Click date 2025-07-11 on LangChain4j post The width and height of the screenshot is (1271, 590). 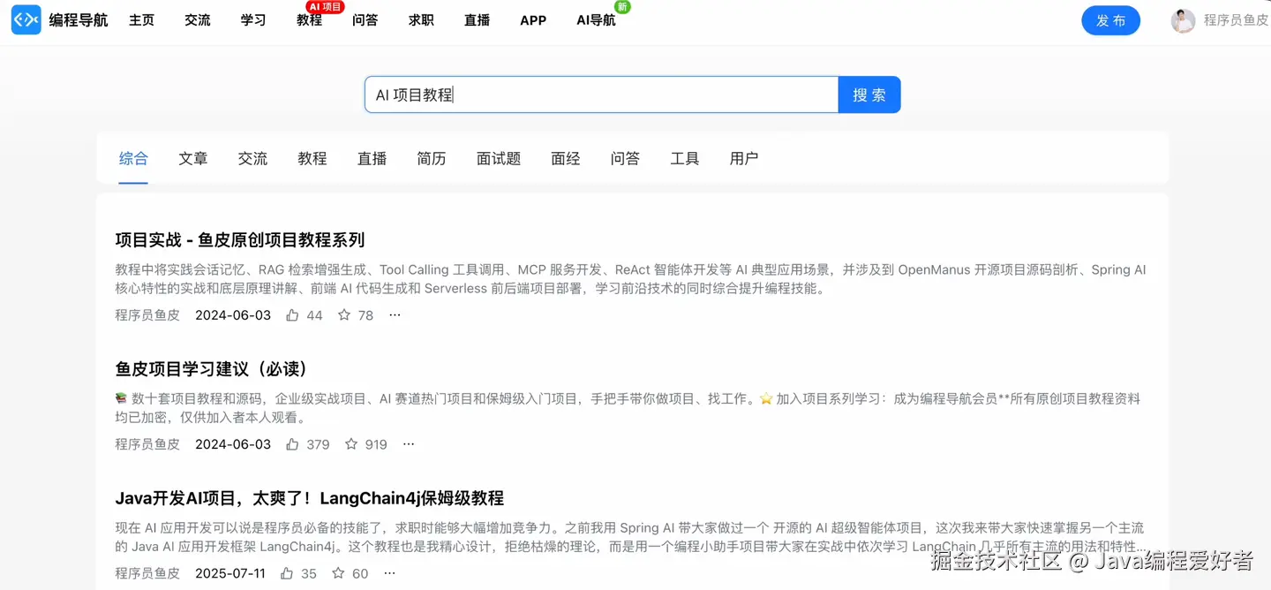(230, 573)
